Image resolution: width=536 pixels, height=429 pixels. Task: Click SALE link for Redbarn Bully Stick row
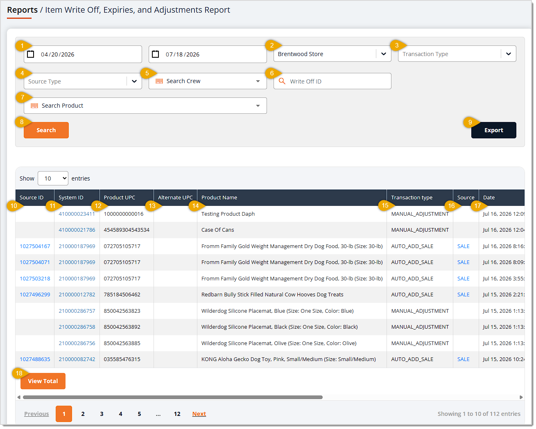tap(464, 294)
